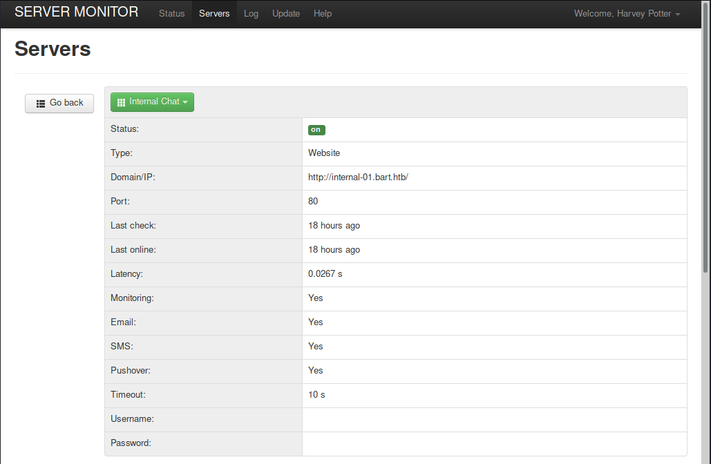Click the green "on" status badge
The height and width of the screenshot is (464, 711).
pos(316,129)
